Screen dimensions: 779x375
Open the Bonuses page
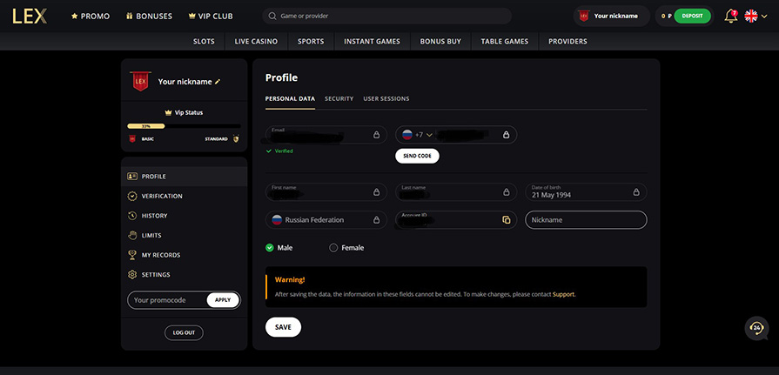coord(149,16)
